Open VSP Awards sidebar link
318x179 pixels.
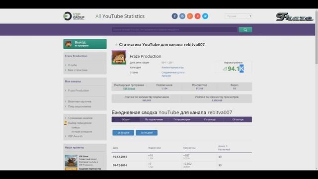[x=75, y=136]
